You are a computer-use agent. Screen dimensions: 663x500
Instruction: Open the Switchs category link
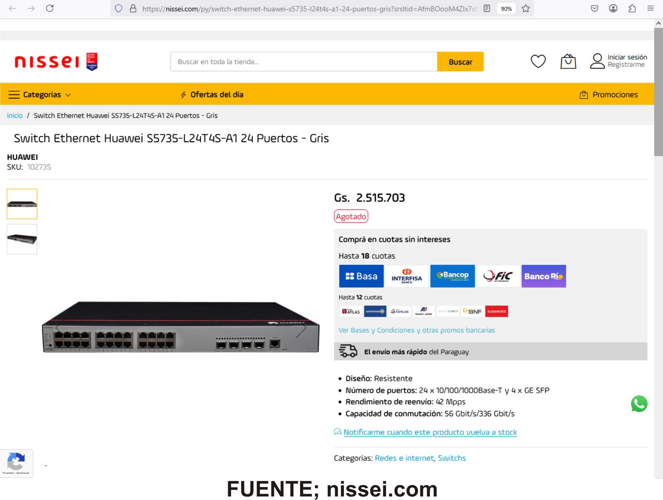[452, 458]
